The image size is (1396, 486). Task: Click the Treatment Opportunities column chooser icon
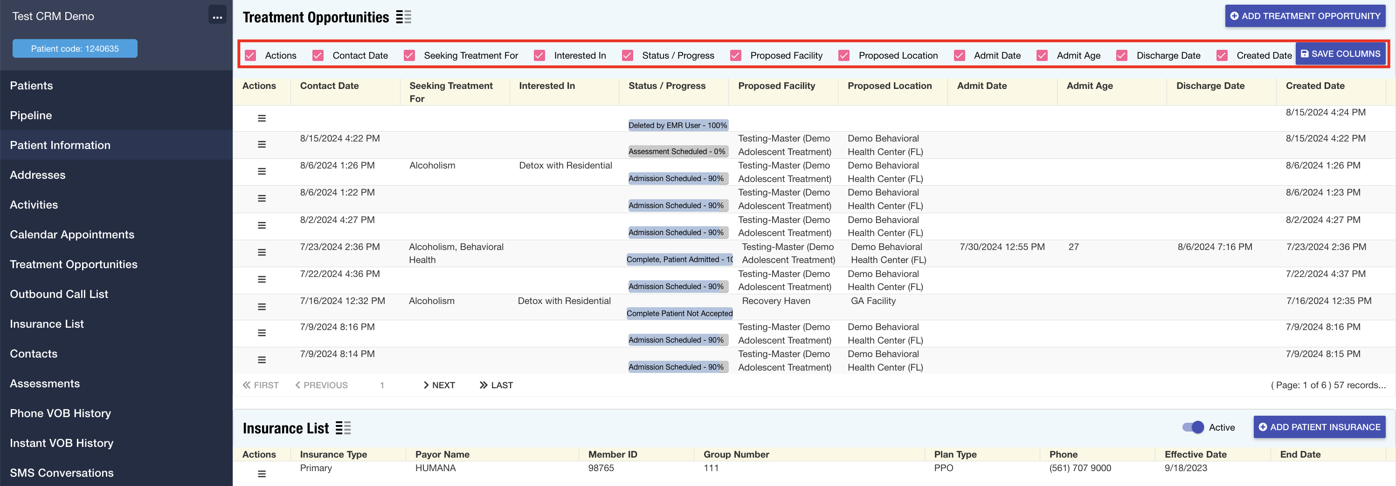click(x=403, y=17)
